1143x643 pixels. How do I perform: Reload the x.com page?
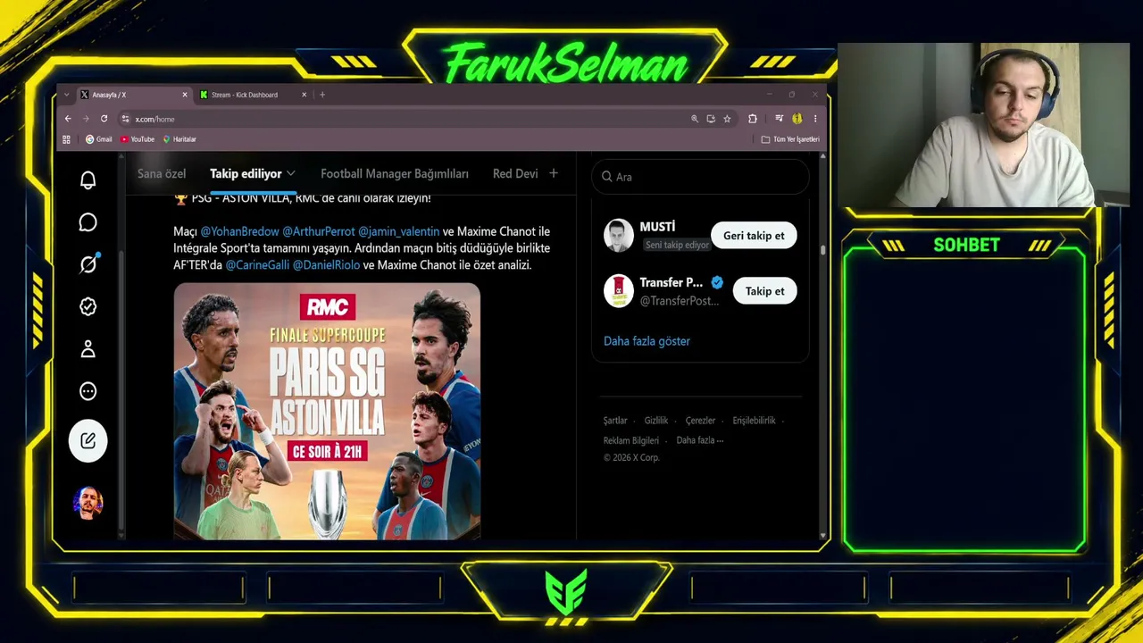click(104, 119)
